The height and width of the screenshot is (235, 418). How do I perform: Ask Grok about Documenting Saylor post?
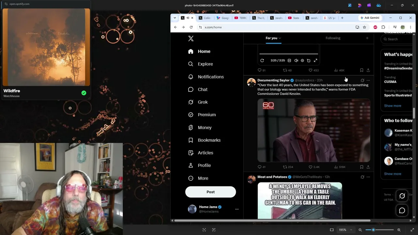coord(362,80)
